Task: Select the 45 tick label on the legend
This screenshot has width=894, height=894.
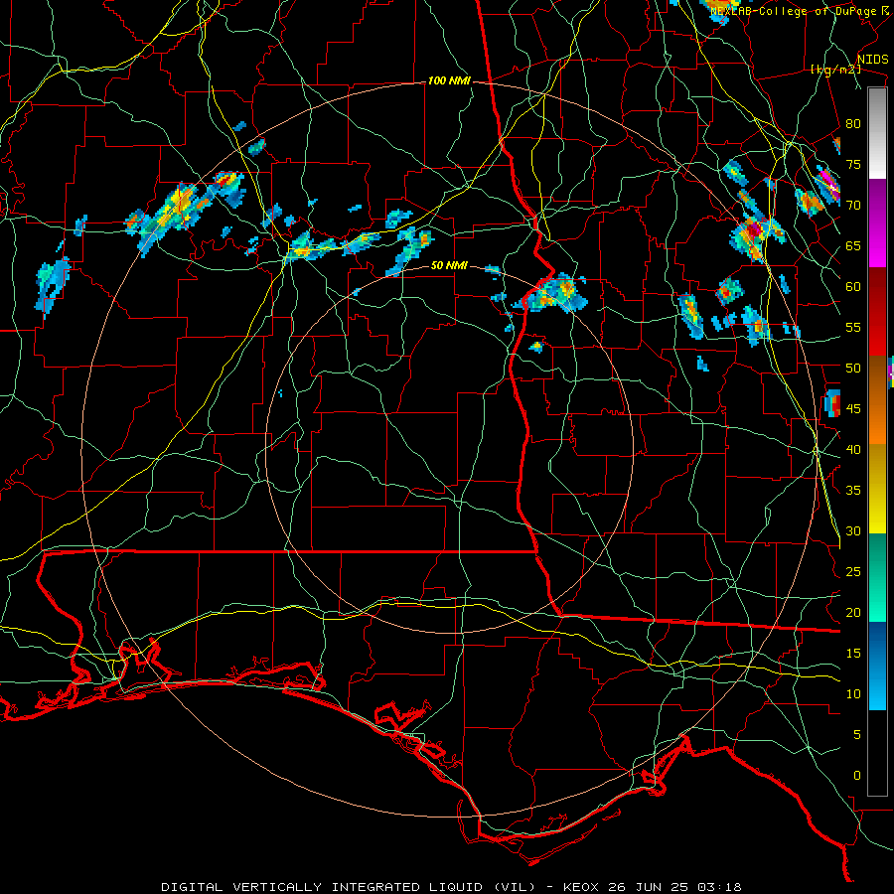Action: pos(853,409)
